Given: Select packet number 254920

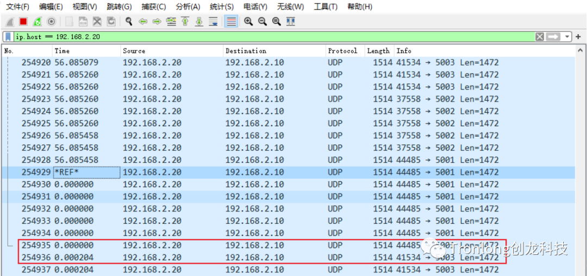Looking at the screenshot, I should [289, 63].
